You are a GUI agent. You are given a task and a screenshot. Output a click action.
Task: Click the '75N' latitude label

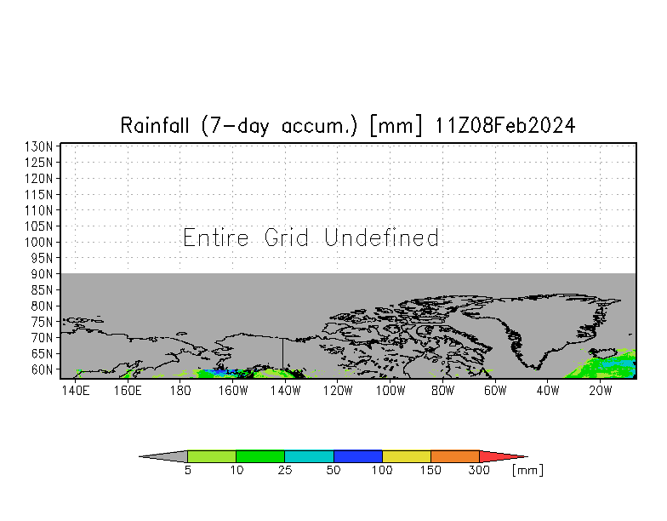click(x=42, y=322)
